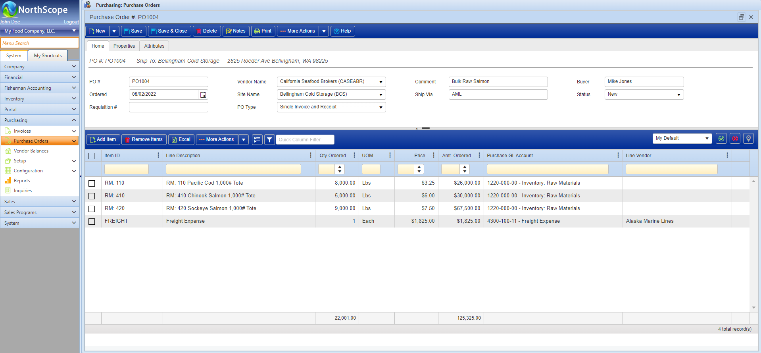
Task: Click the filter funnel icon in grid toolbar
Action: (269, 140)
